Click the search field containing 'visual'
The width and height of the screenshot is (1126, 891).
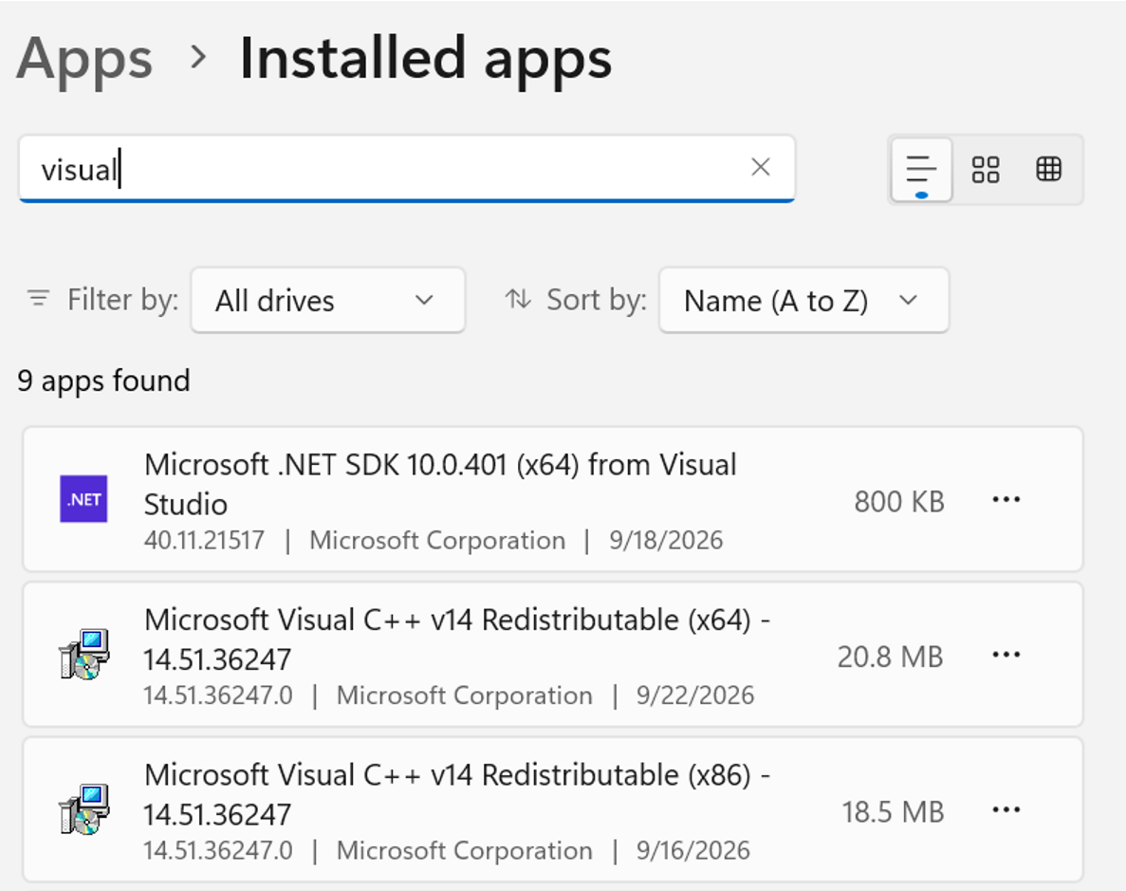(407, 169)
